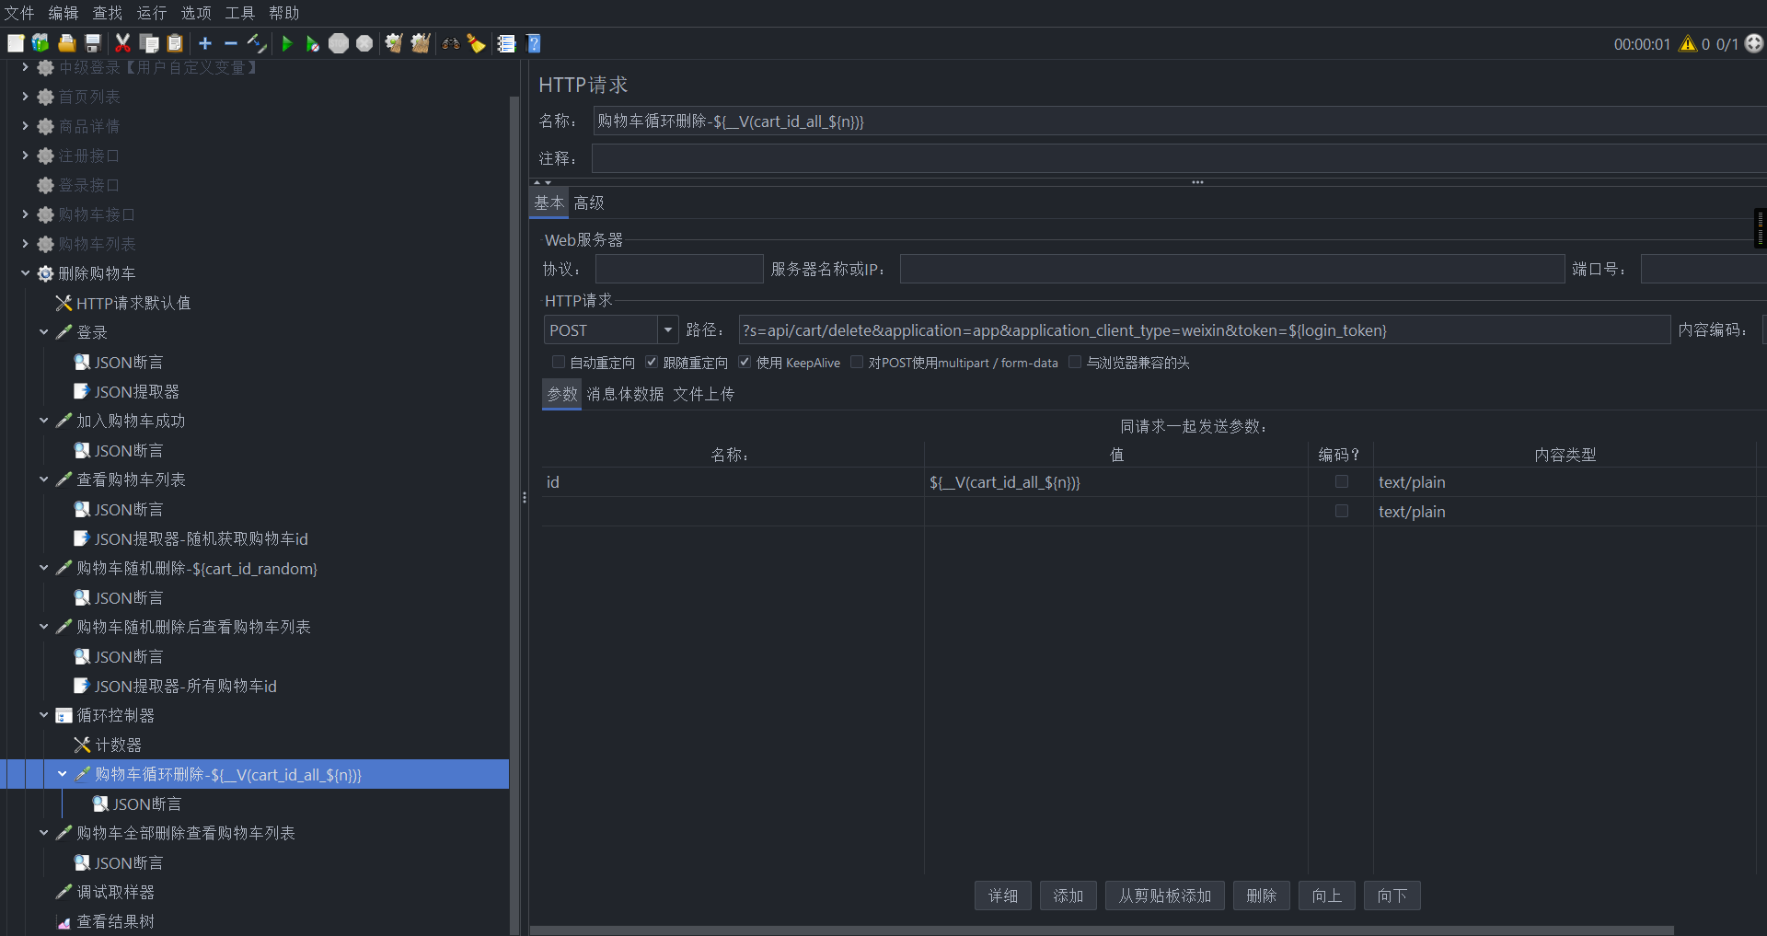The image size is (1767, 936).
Task: Collapse the 登录 sampler node
Action: pyautogui.click(x=44, y=332)
